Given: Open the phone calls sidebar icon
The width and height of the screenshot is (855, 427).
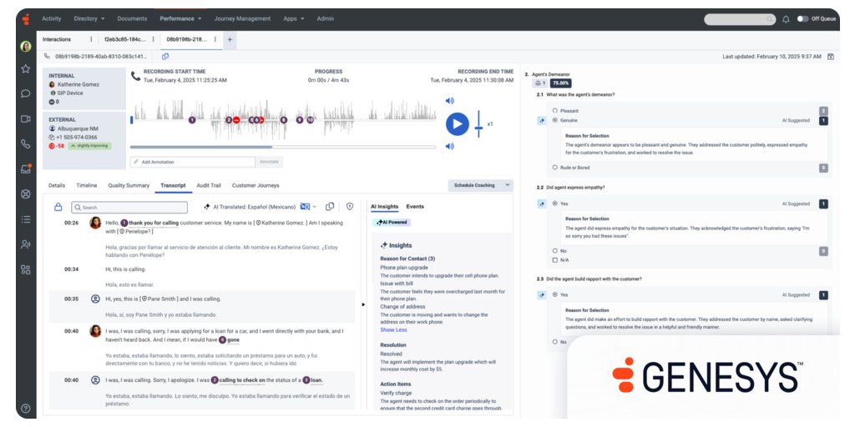Looking at the screenshot, I should 26,143.
